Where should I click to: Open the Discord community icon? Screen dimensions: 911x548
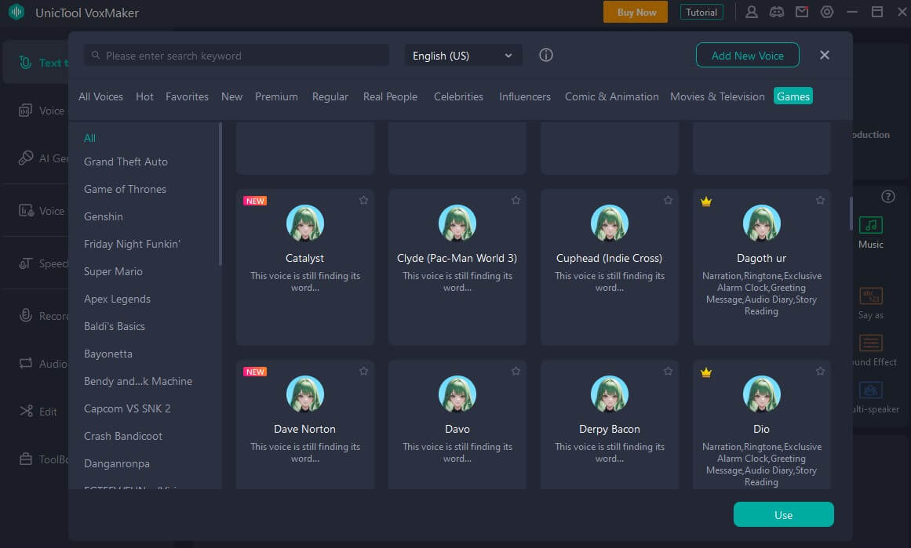(776, 12)
